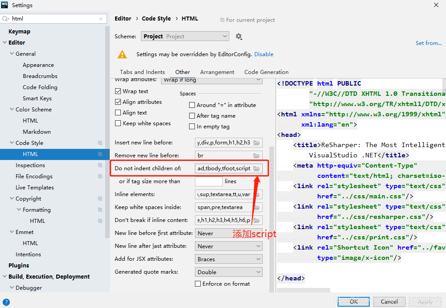Collapse the General tree node
Screen dimensions: 446x308
click(12, 53)
